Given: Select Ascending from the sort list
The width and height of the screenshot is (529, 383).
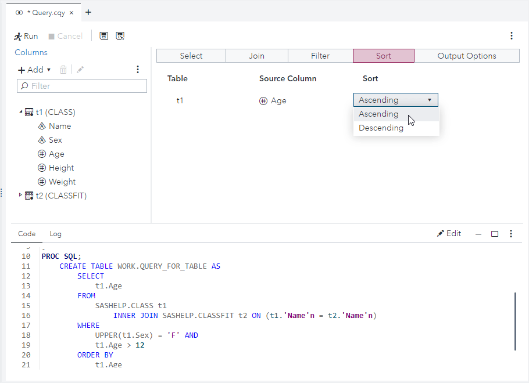Looking at the screenshot, I should pos(378,114).
